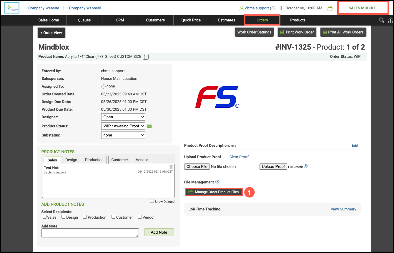This screenshot has width=394, height=253.
Task: Switch to the Production notes tab
Action: point(94,160)
